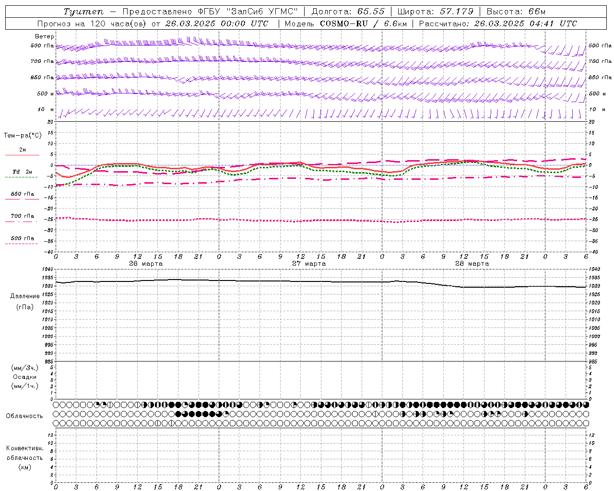Screen dimensions: 614x491
Task: Click the "(км)" kilometers unit label
Action: [x=25, y=467]
